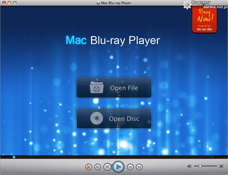Minimize window with the yellow button
This screenshot has width=228, height=175.
pyautogui.click(x=9, y=3)
